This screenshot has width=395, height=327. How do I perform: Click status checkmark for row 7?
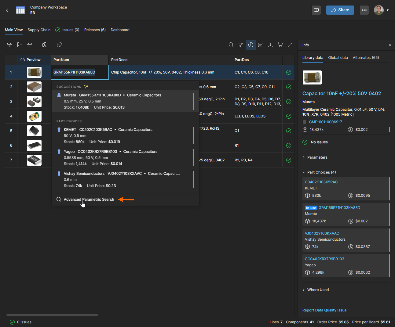coord(289,160)
